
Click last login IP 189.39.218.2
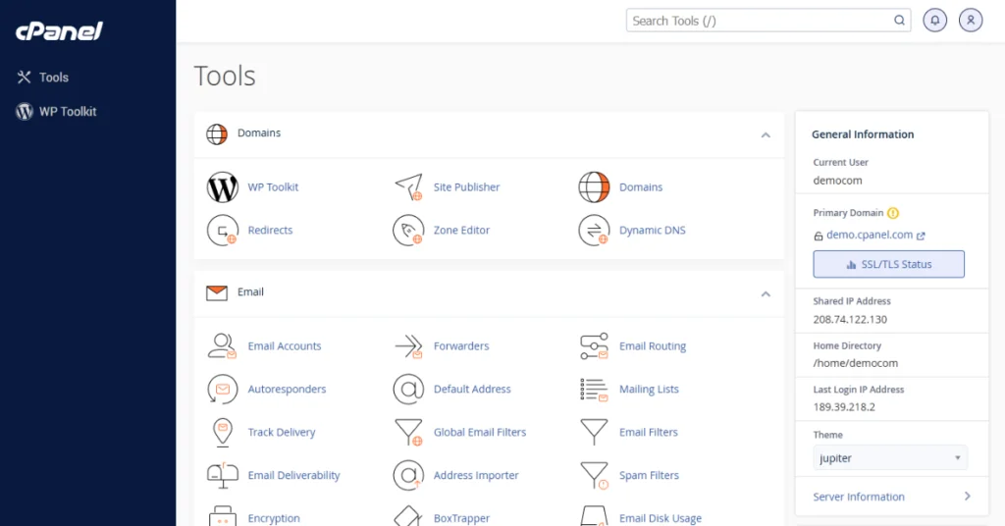(x=844, y=407)
